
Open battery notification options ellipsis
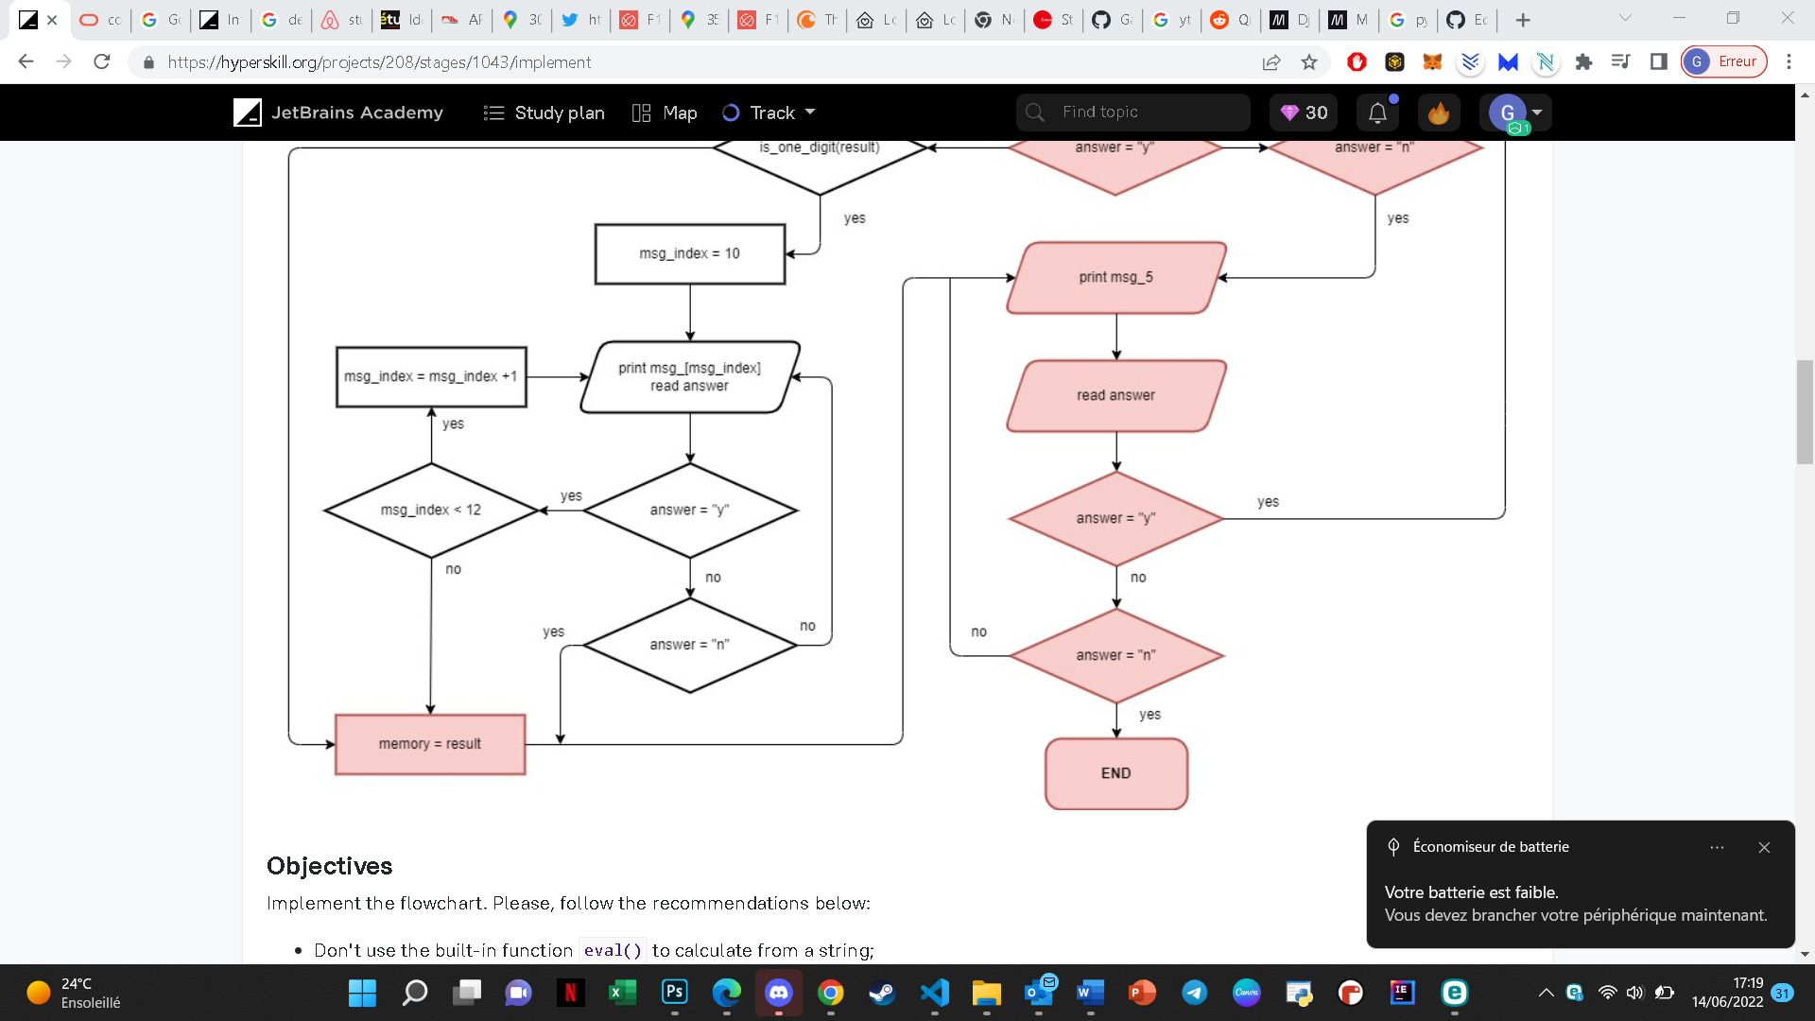[1717, 848]
